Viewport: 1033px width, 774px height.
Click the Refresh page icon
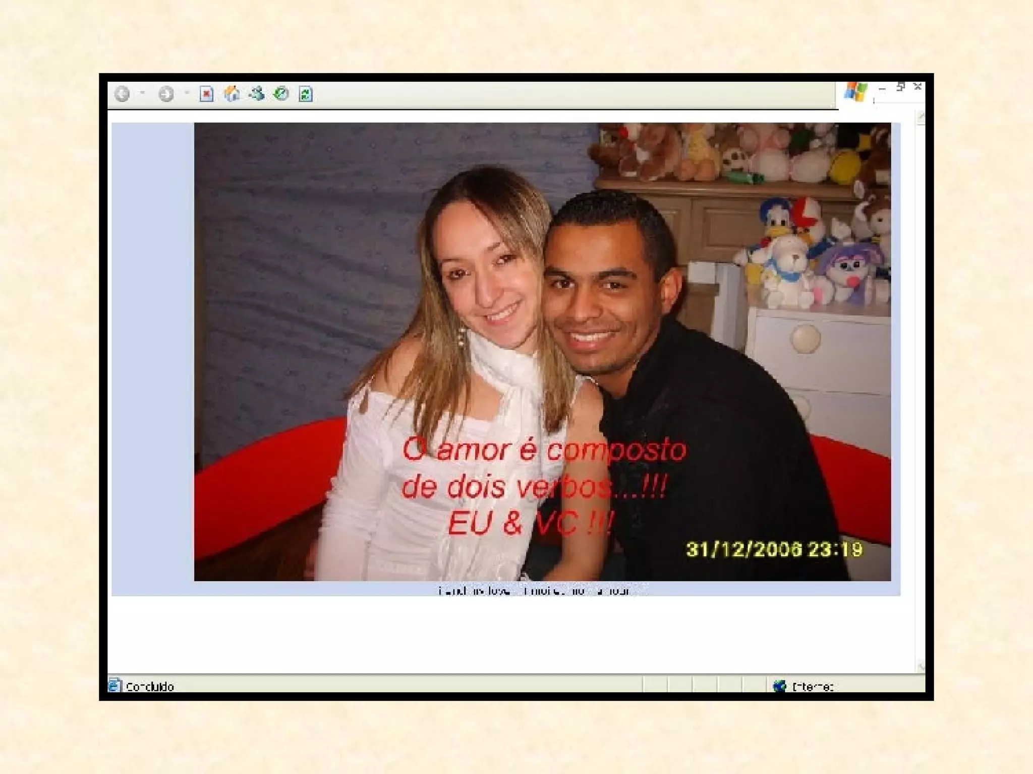coord(306,94)
